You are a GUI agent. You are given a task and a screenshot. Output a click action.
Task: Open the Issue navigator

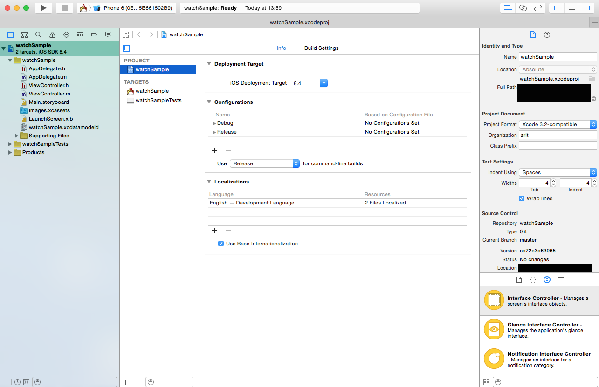click(52, 34)
